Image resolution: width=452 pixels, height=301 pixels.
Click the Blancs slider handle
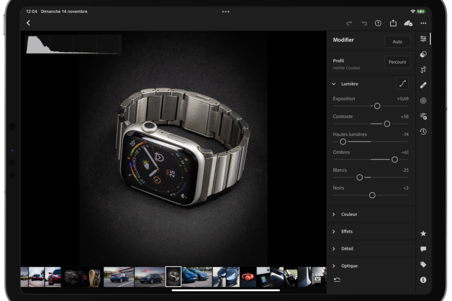(360, 178)
